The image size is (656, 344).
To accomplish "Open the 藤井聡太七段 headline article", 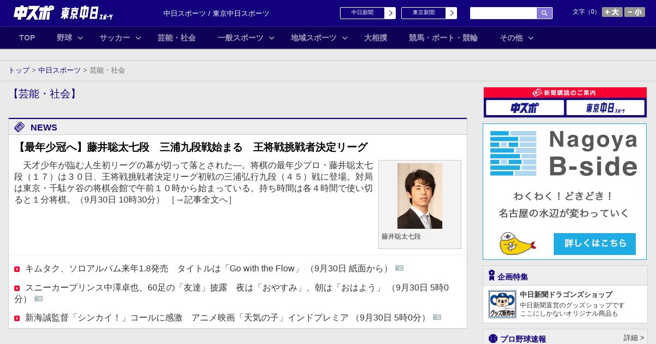I will coord(191,147).
